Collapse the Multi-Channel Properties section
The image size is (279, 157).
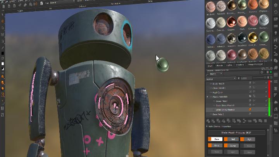click(x=207, y=126)
